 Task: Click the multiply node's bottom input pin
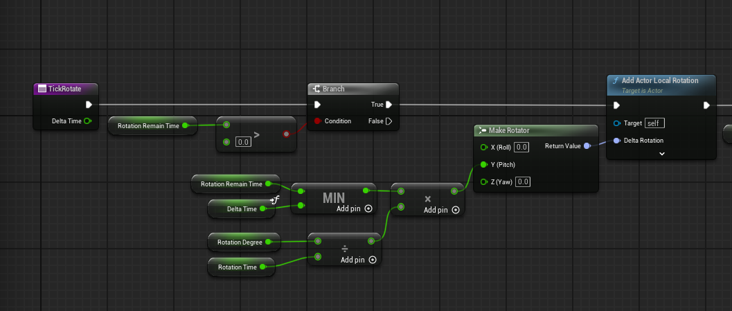[x=401, y=206]
